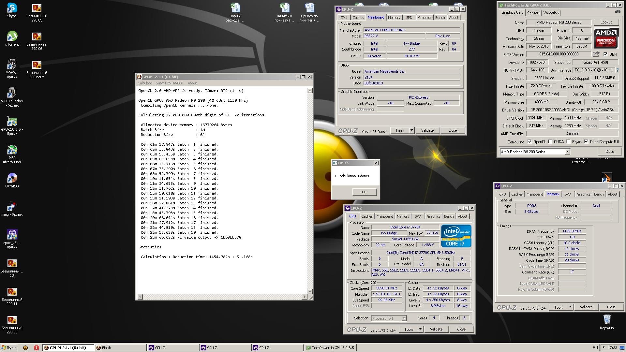This screenshot has height=352, width=626.
Task: Click Tools button in CPU-Z Memory window
Action: coord(558,307)
